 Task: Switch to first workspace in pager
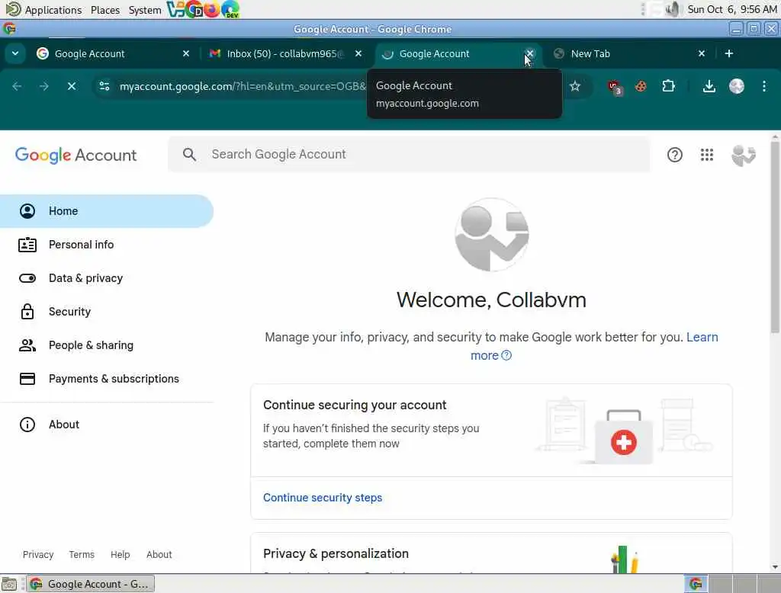(696, 584)
